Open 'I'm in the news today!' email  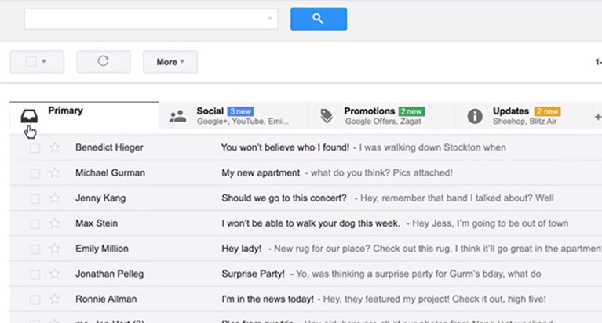267,299
